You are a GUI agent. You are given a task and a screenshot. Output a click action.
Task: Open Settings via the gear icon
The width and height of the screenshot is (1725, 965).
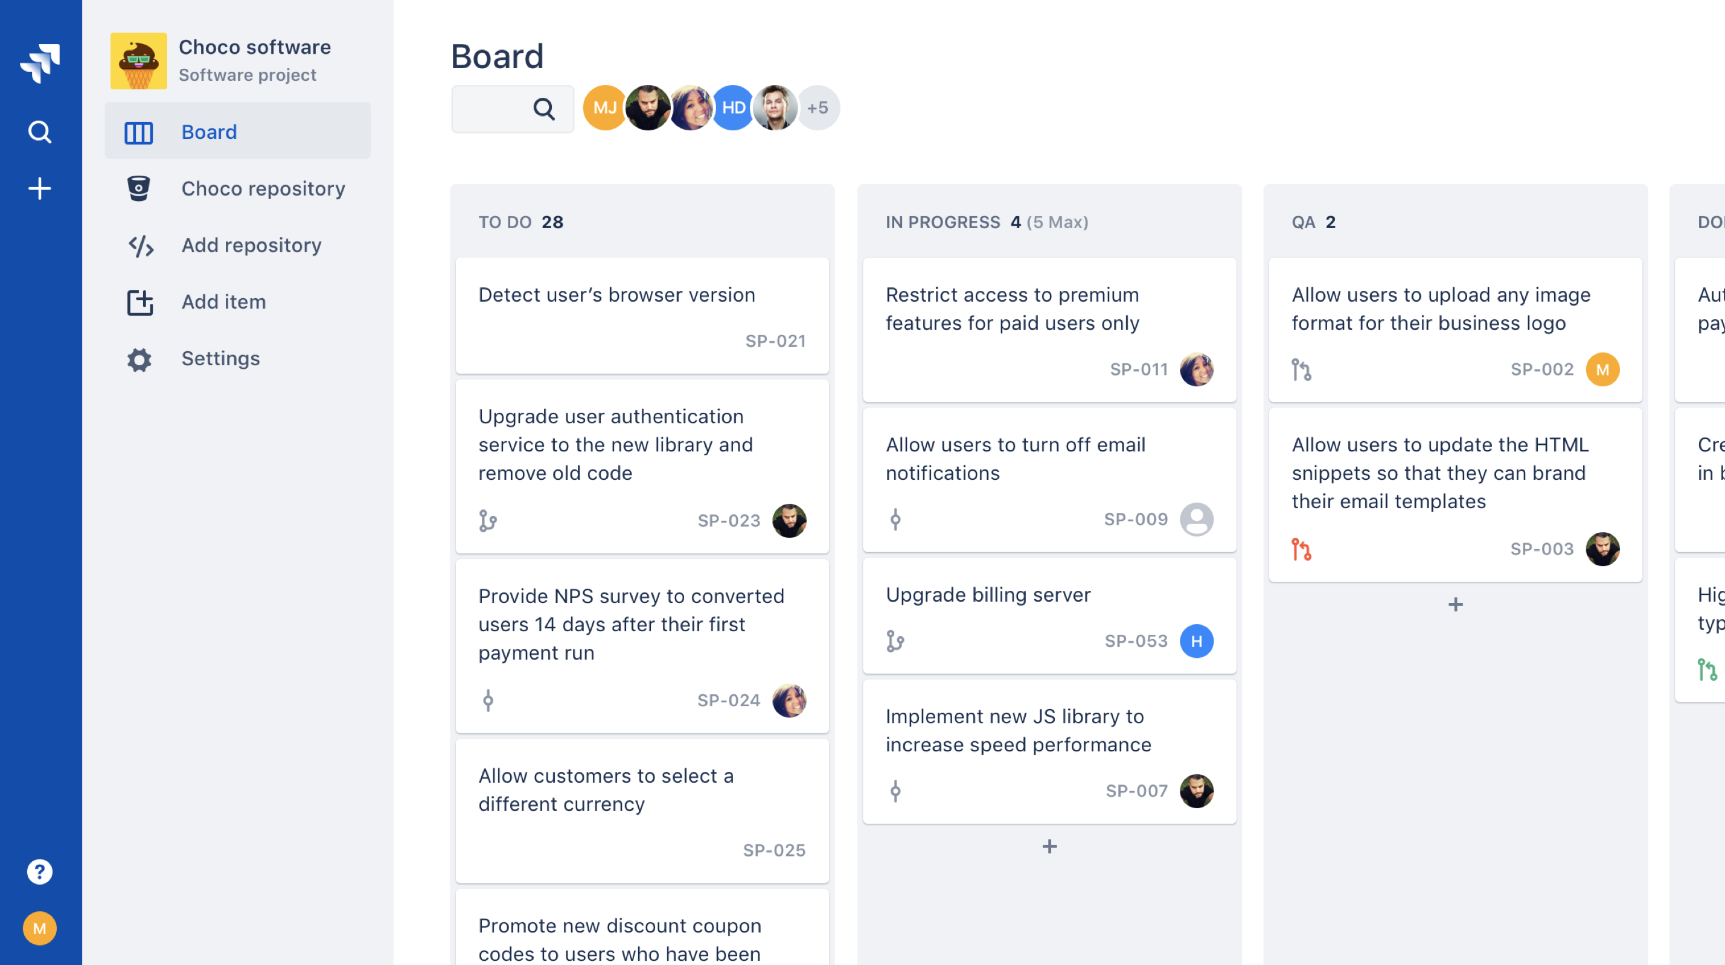click(139, 359)
